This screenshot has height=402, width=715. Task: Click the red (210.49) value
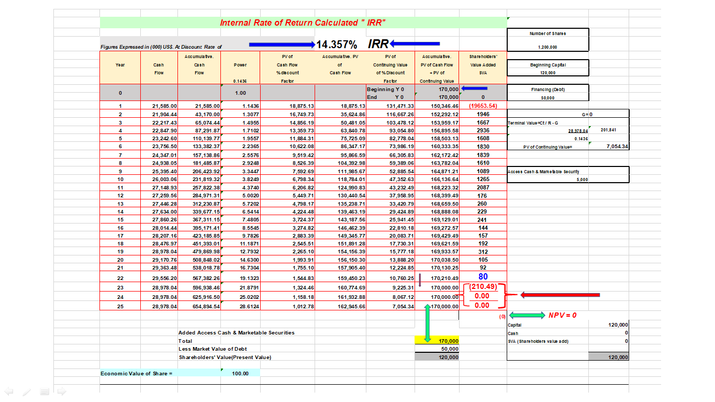tap(483, 287)
